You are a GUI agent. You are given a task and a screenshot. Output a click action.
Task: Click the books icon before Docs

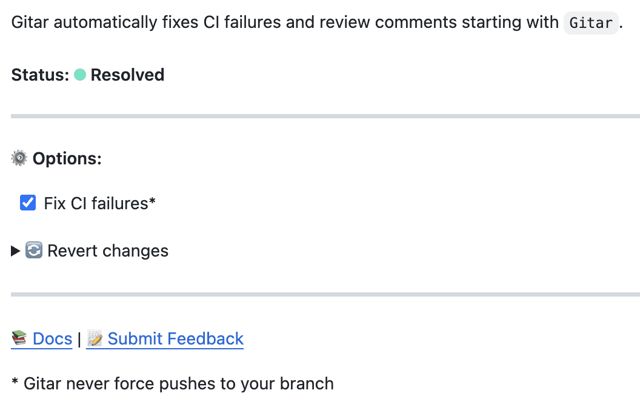(x=19, y=338)
